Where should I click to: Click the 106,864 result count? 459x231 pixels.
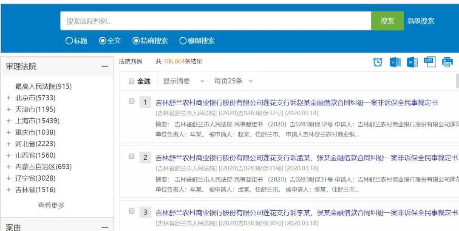click(174, 61)
